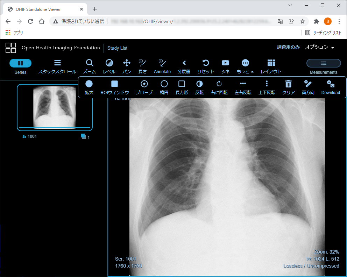Click the 調査用のみ label

coord(288,47)
